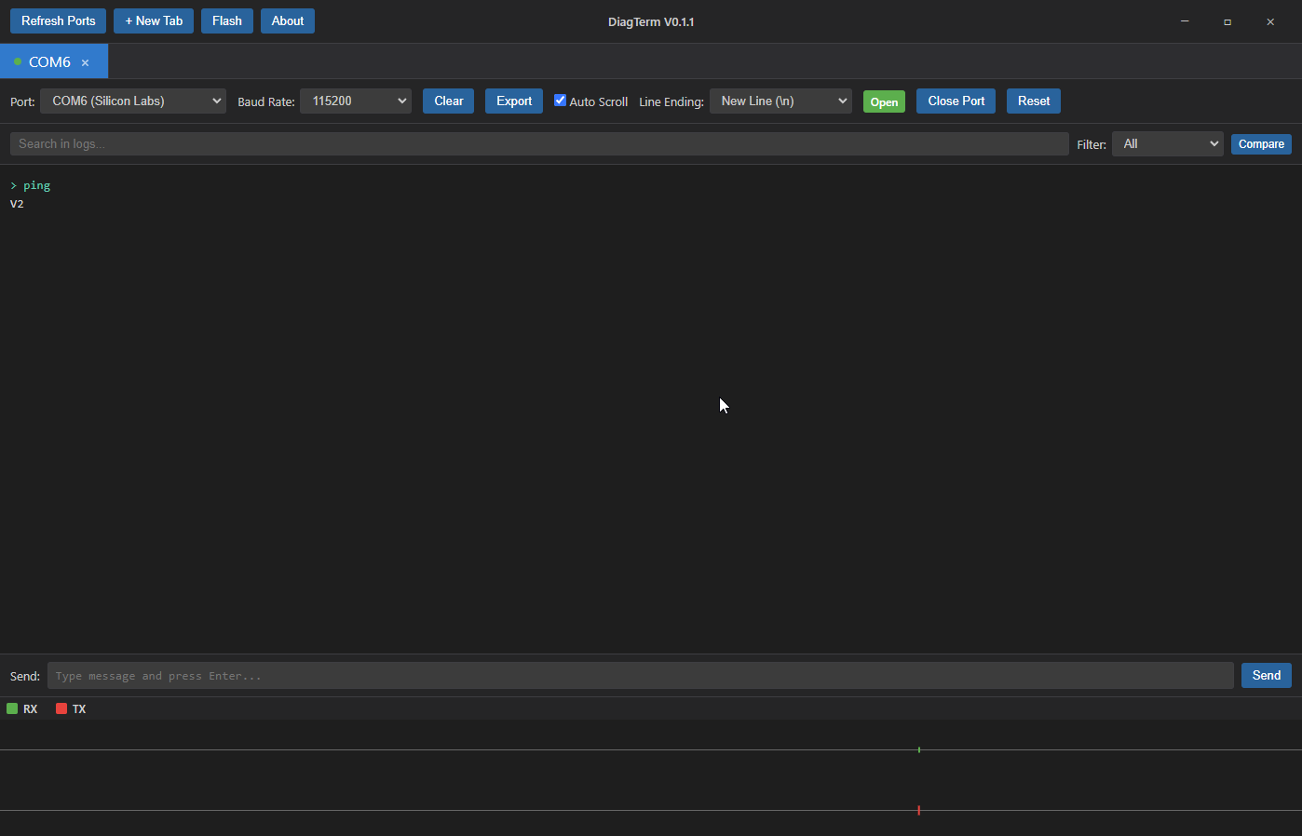This screenshot has width=1302, height=836.
Task: Click the Send message input field
Action: coord(641,675)
